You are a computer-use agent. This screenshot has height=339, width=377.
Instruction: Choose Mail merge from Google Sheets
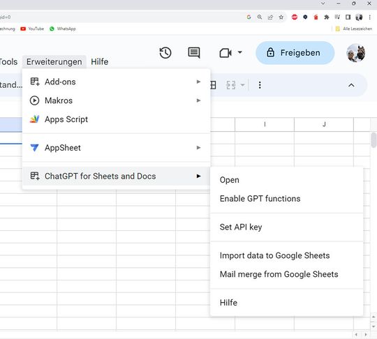pyautogui.click(x=287, y=274)
